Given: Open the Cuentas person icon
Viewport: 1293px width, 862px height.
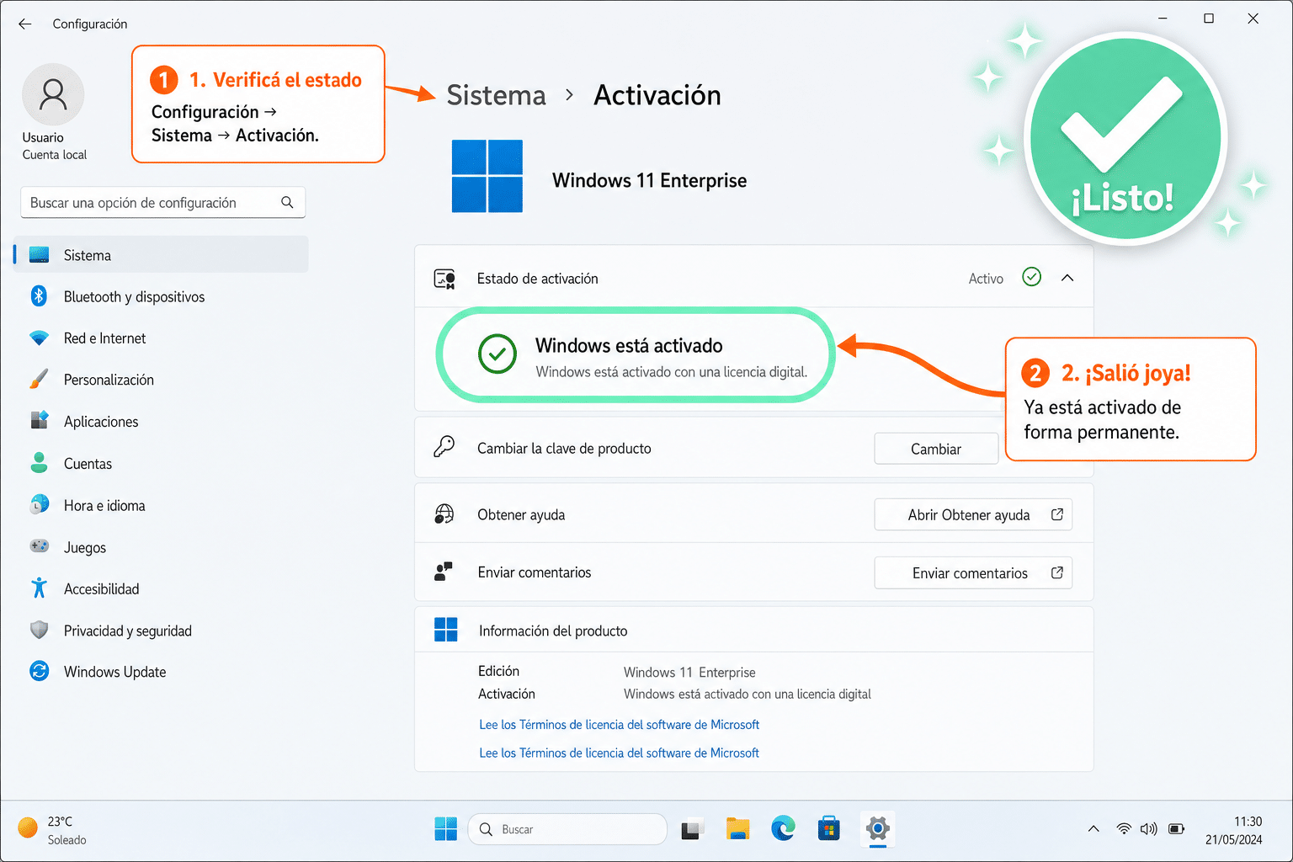Looking at the screenshot, I should (x=39, y=463).
